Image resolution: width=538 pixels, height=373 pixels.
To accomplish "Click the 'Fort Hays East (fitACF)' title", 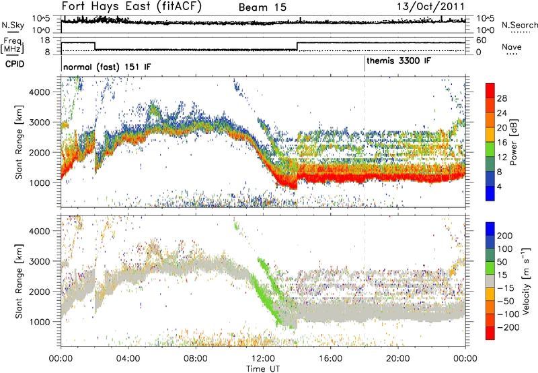I will click(x=132, y=6).
